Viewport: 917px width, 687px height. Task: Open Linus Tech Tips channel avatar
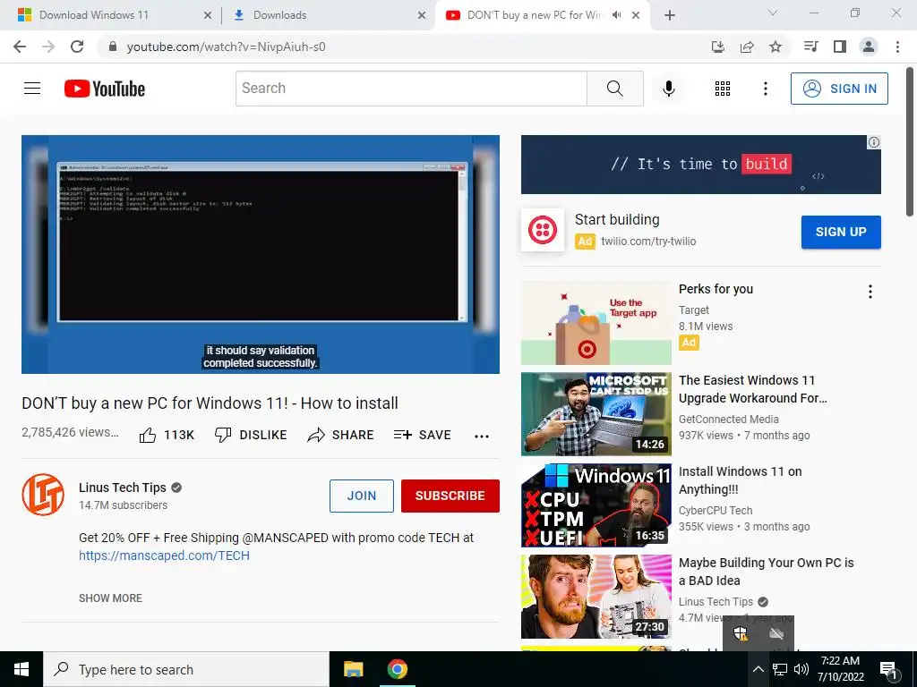43,495
